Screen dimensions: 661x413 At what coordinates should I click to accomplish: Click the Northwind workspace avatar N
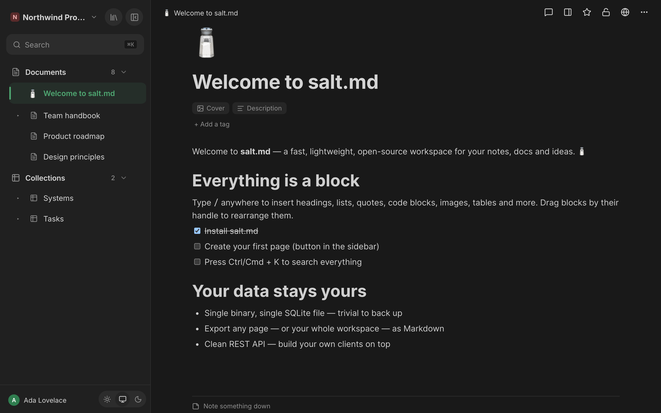click(15, 17)
